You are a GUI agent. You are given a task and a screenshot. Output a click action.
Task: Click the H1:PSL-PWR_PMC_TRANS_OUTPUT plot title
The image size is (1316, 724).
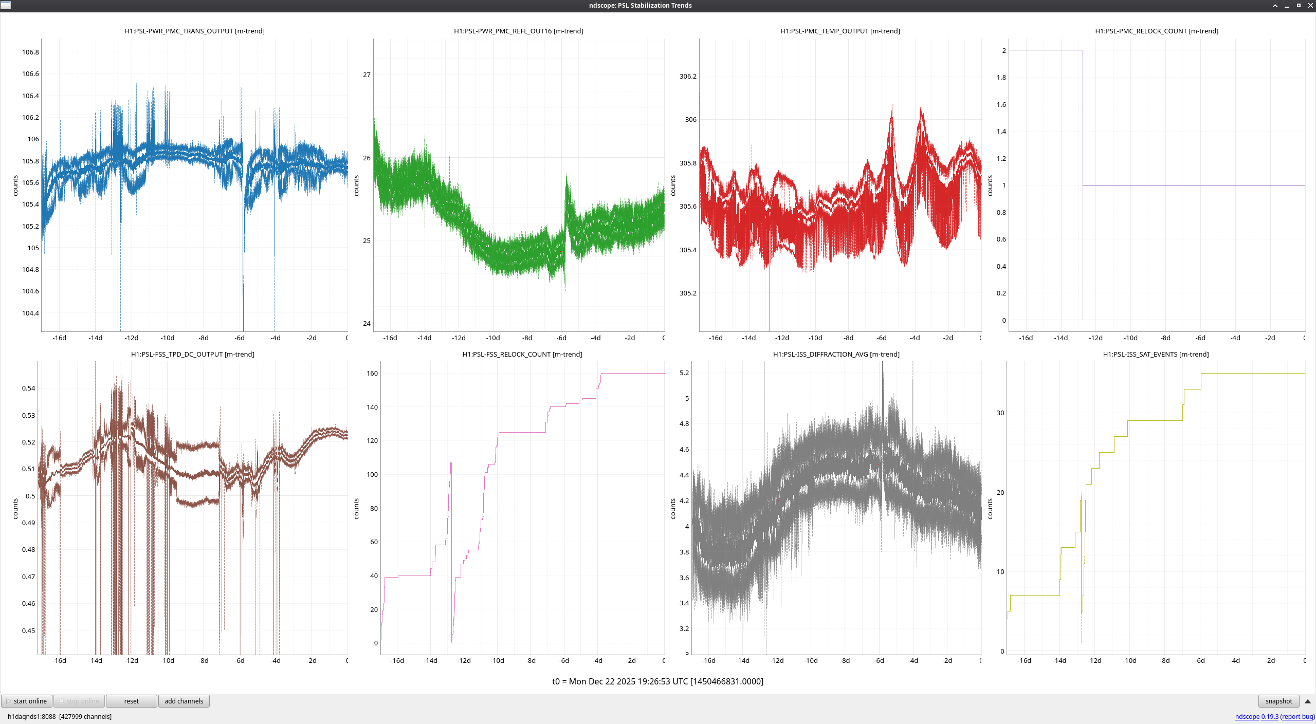pos(194,31)
